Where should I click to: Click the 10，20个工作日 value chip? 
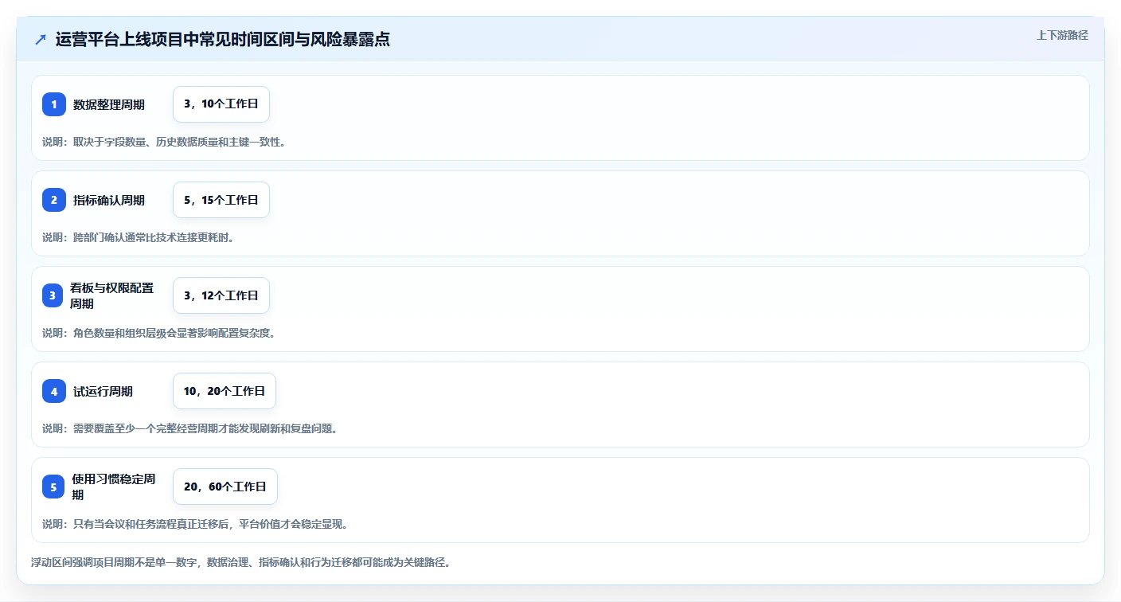point(225,391)
